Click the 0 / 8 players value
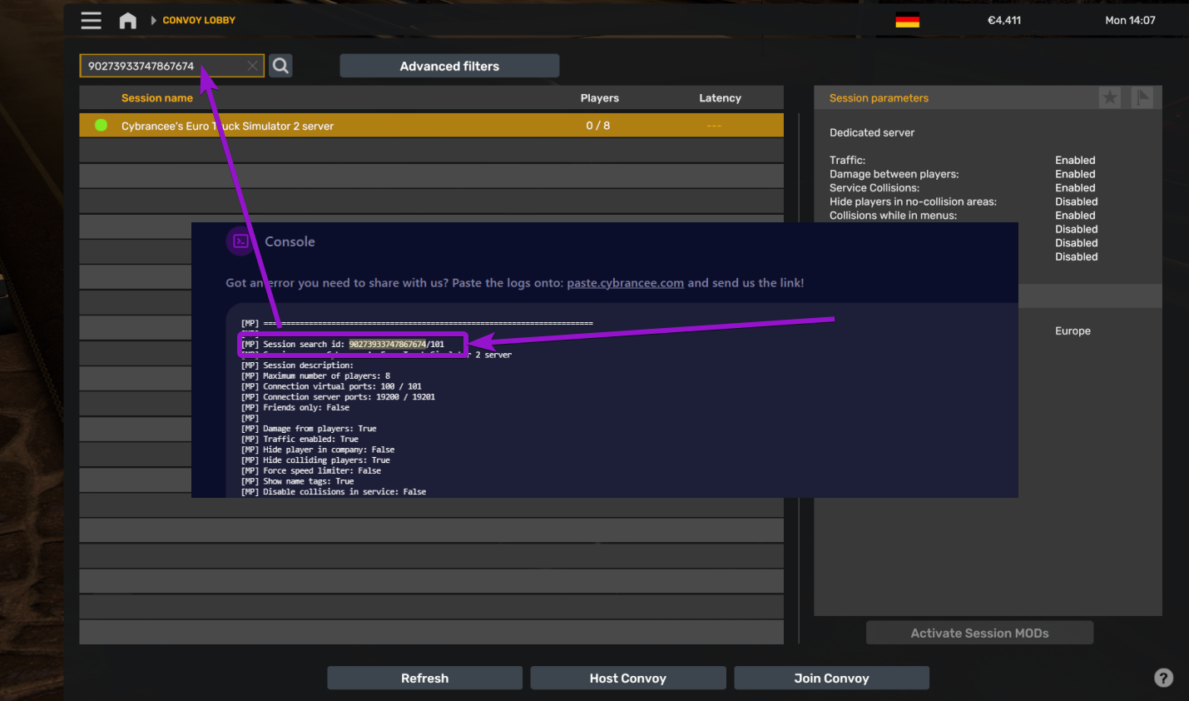The width and height of the screenshot is (1189, 701). 598,126
